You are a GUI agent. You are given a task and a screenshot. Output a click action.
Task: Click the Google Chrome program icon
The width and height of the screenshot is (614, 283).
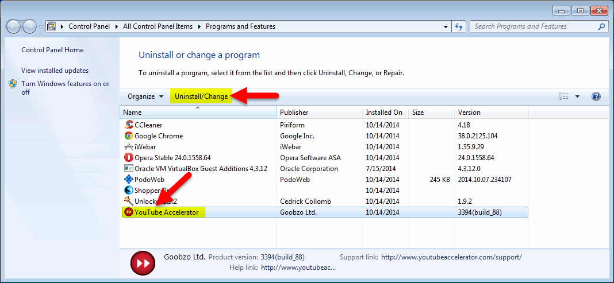128,136
